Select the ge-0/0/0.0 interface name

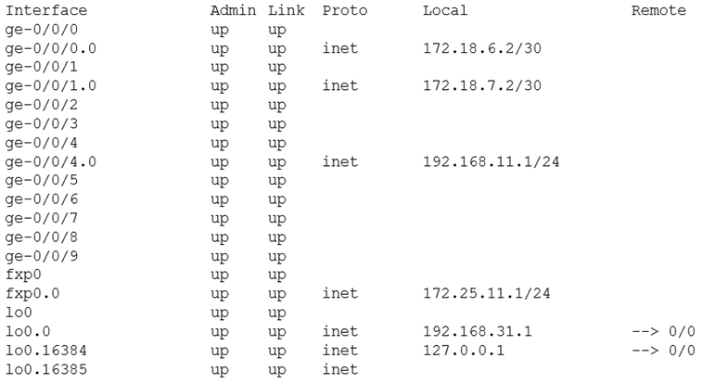pyautogui.click(x=51, y=48)
